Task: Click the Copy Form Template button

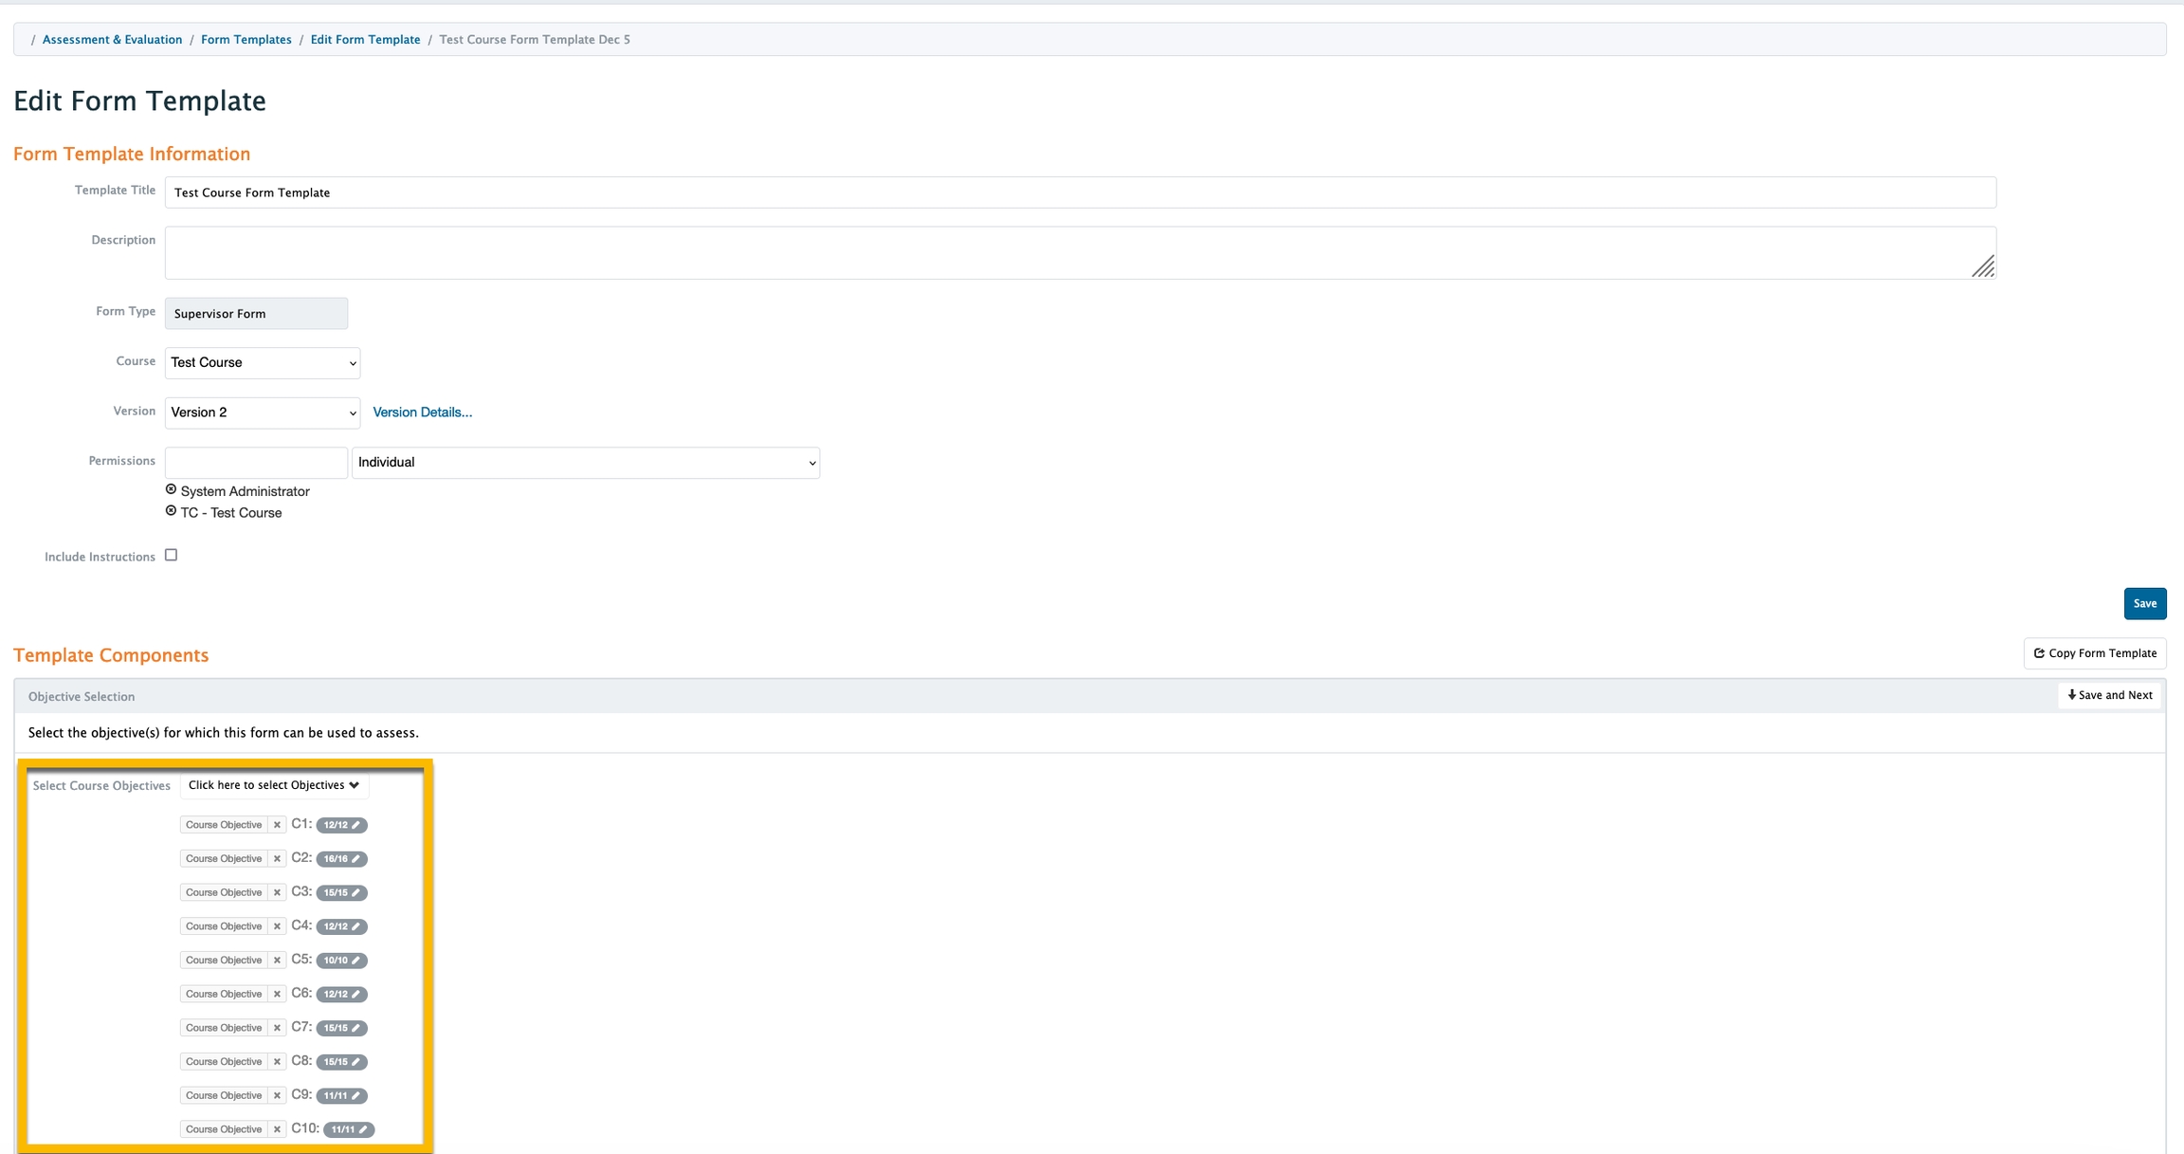Action: (x=2095, y=653)
